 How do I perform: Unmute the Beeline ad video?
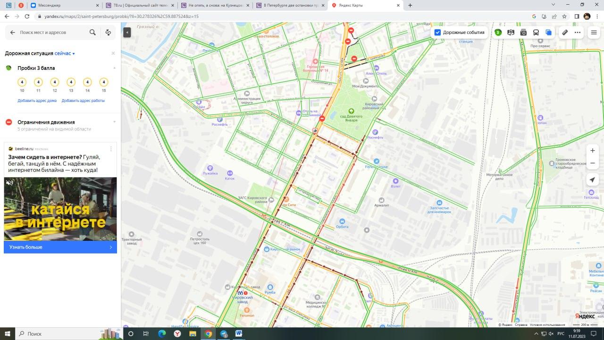click(9, 182)
